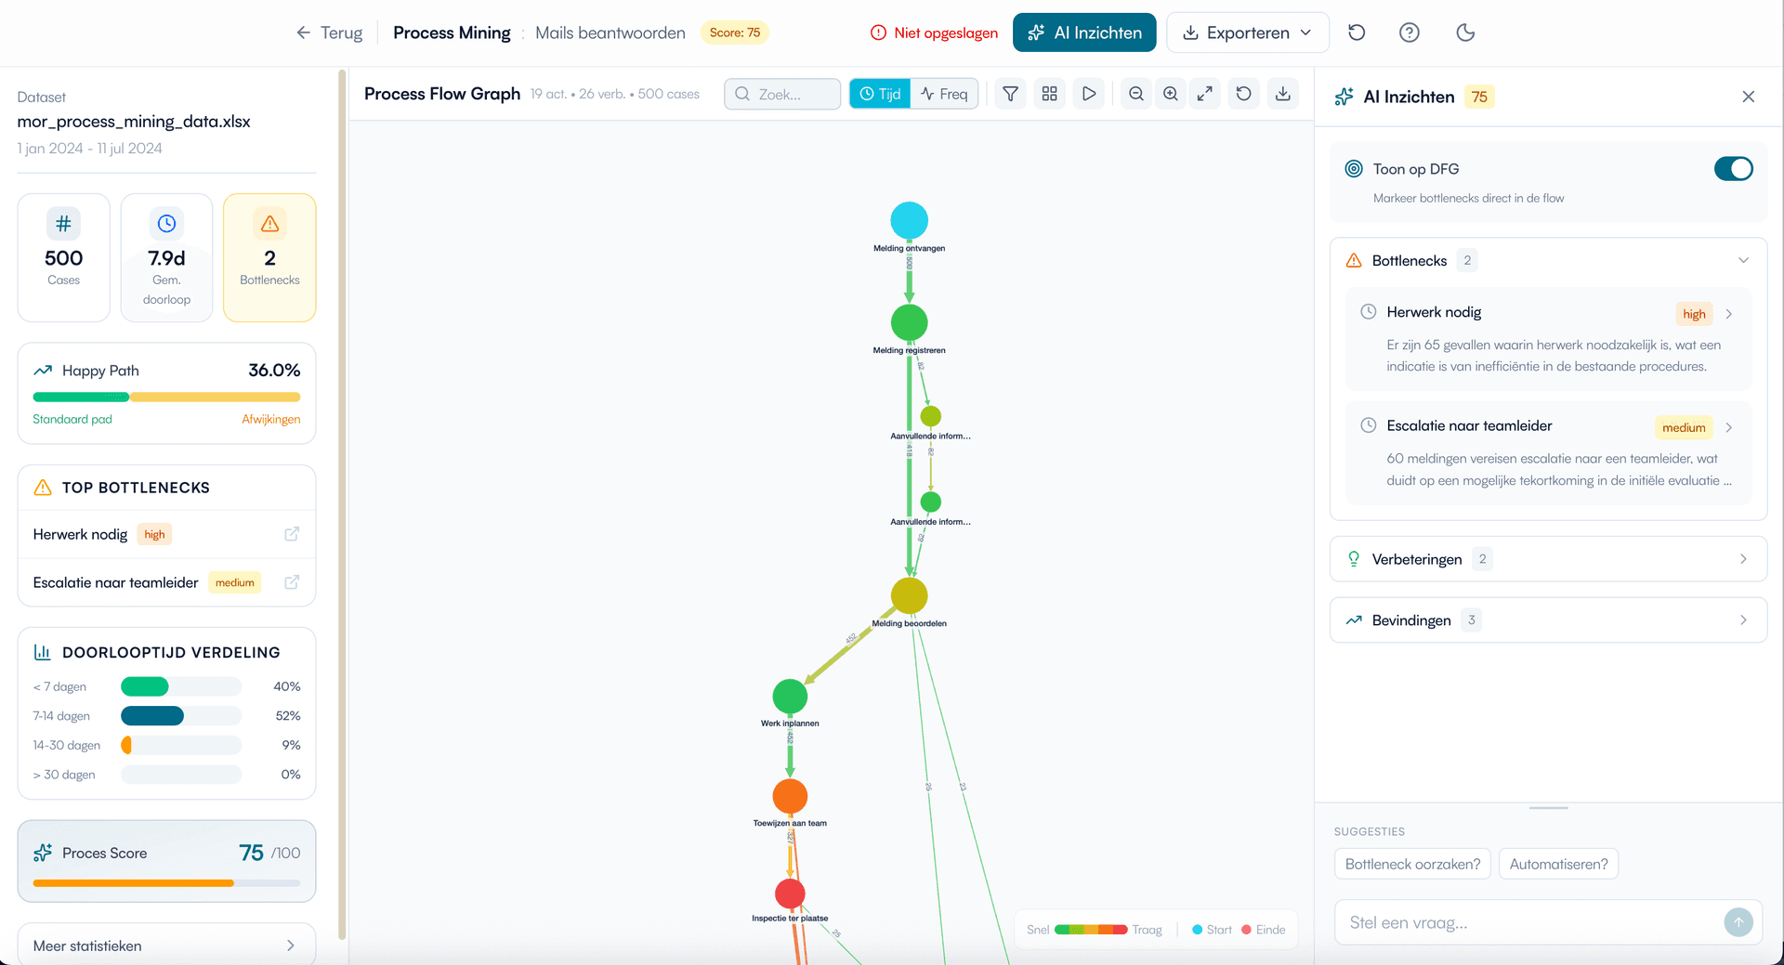The width and height of the screenshot is (1784, 965).
Task: Toggle 'Toon op DFG' off
Action: 1733,169
